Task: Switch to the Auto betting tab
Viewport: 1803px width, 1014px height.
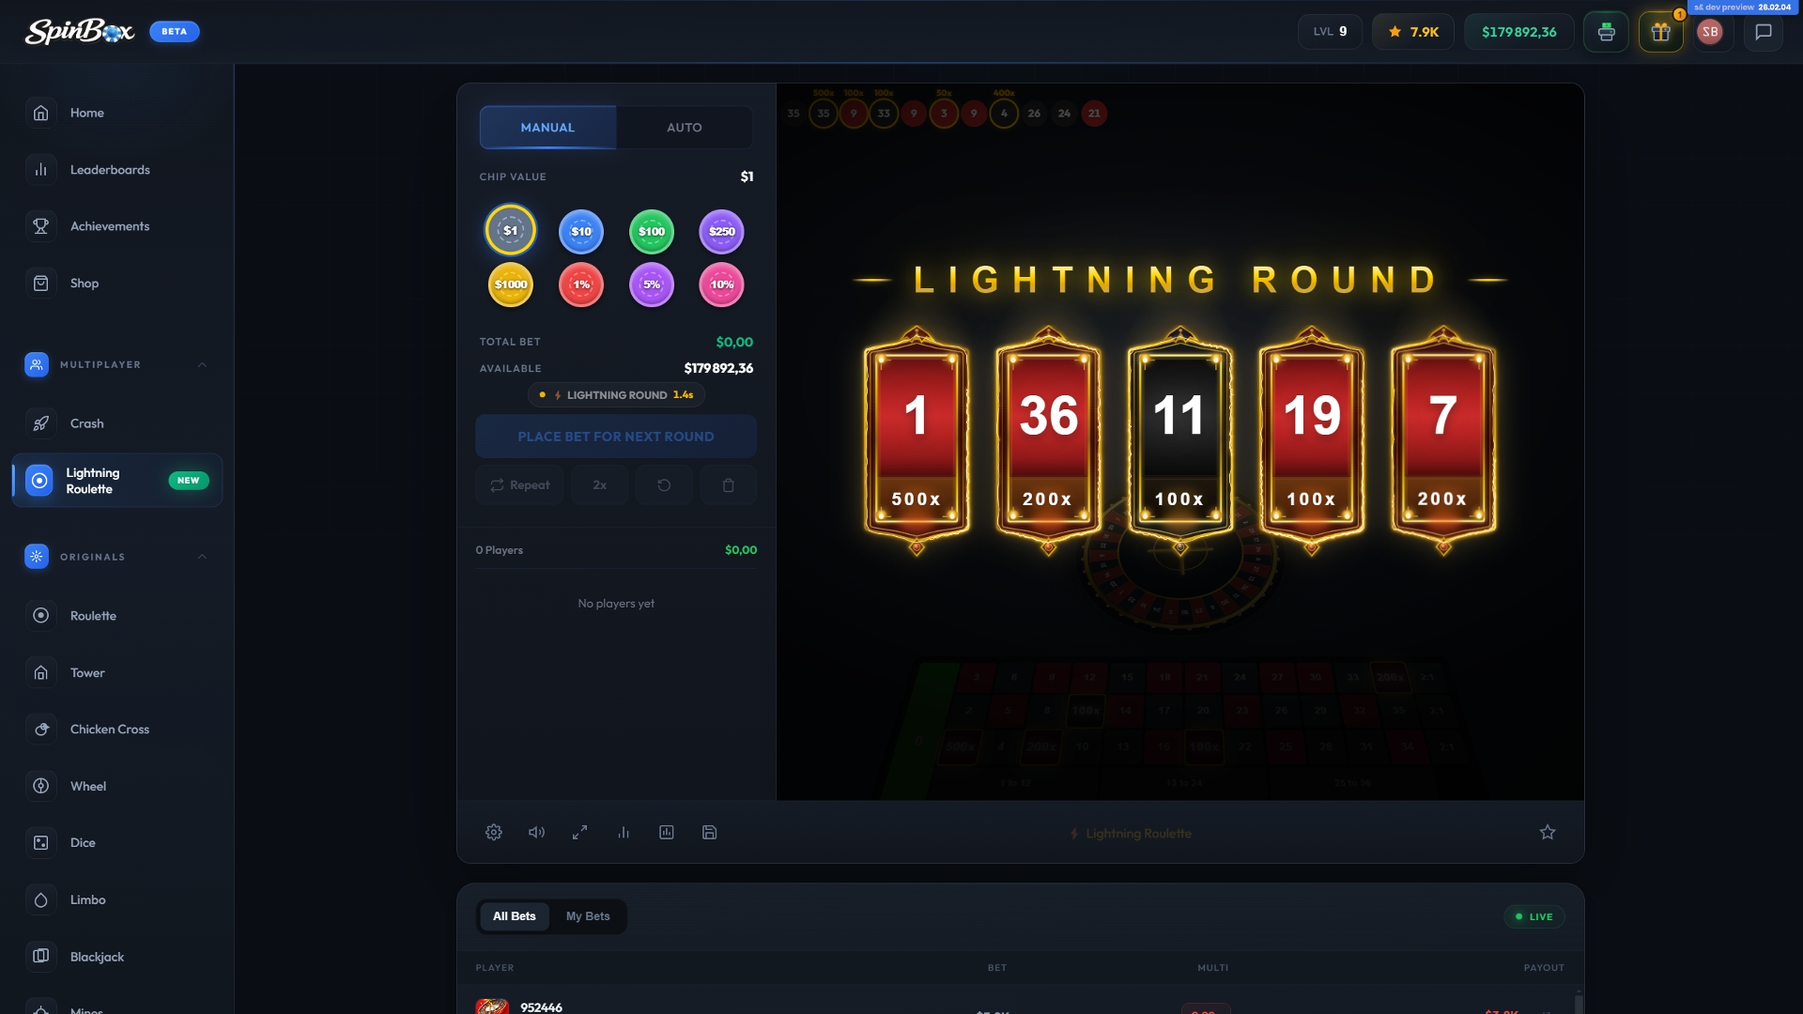Action: pos(684,128)
